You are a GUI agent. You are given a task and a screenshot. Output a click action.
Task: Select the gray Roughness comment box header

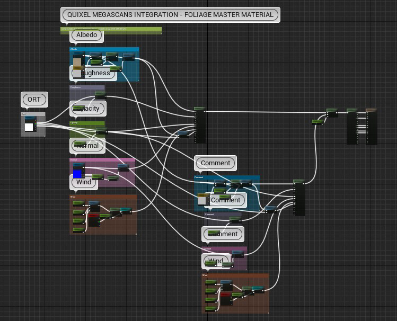[x=87, y=87]
